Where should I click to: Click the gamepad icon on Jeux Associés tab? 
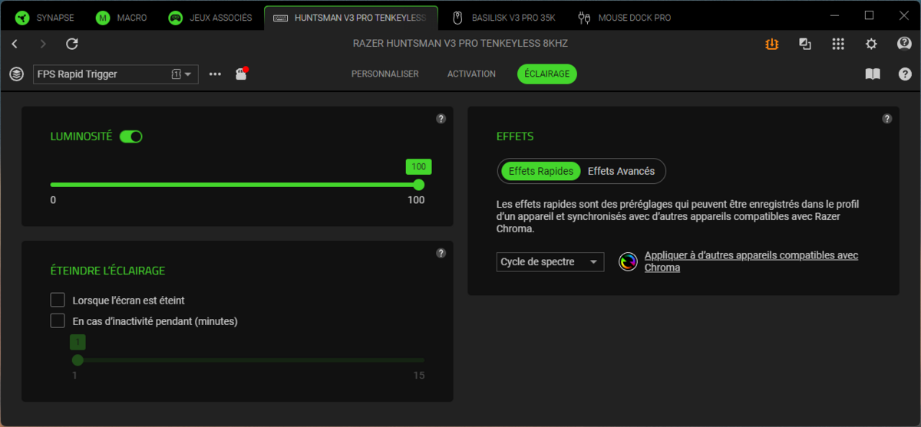point(176,17)
